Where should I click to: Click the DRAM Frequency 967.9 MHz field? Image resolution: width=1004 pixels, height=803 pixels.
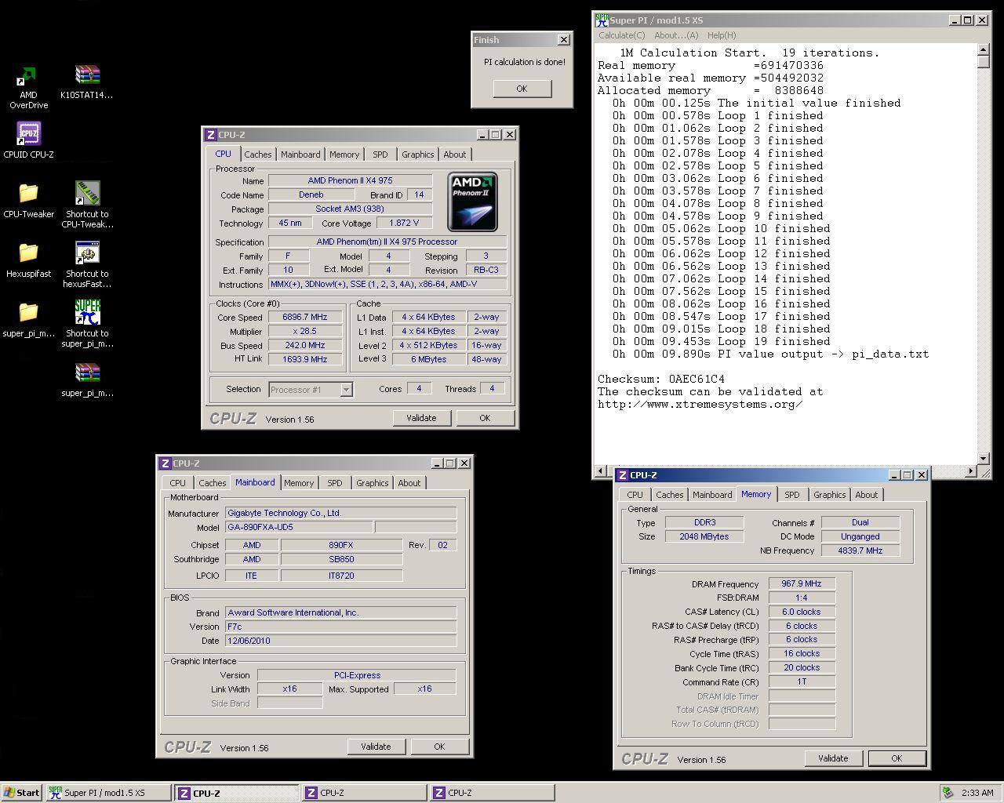point(802,583)
